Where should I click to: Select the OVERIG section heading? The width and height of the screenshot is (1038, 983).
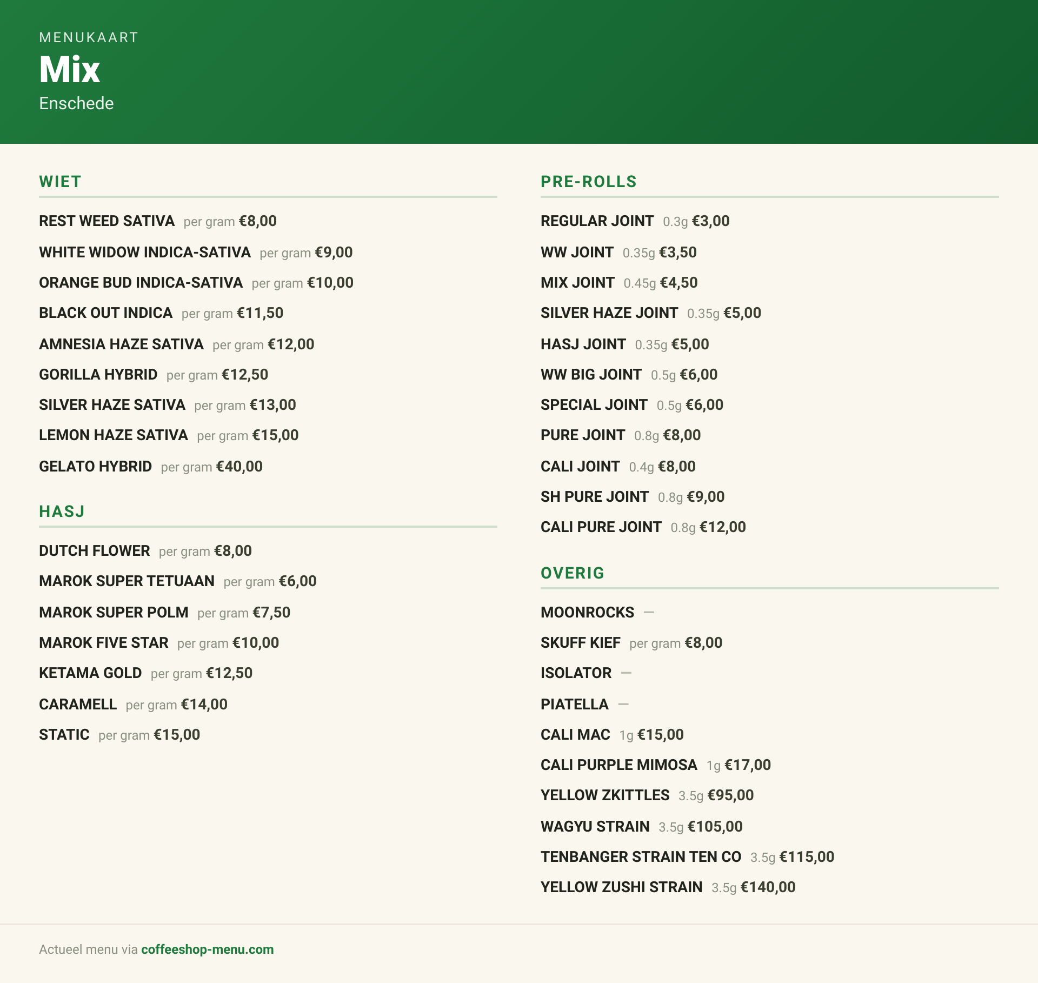coord(573,573)
